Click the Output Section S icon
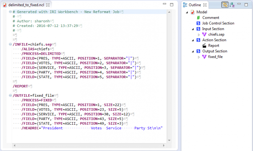The width and height of the screenshot is (253, 151). pos(198,51)
